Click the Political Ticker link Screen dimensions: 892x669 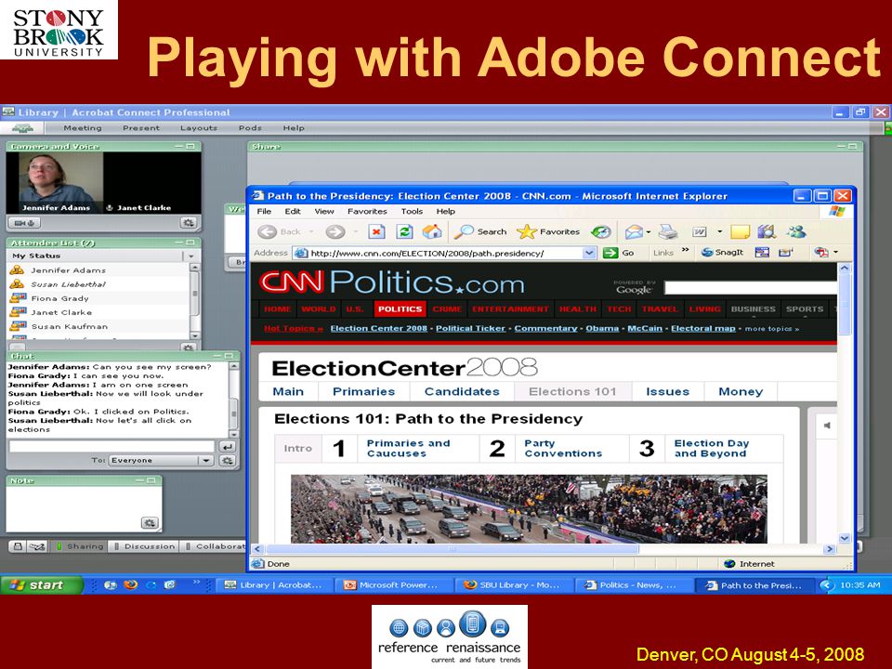point(470,328)
